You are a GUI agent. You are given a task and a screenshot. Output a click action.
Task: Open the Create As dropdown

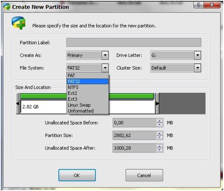tap(105, 55)
